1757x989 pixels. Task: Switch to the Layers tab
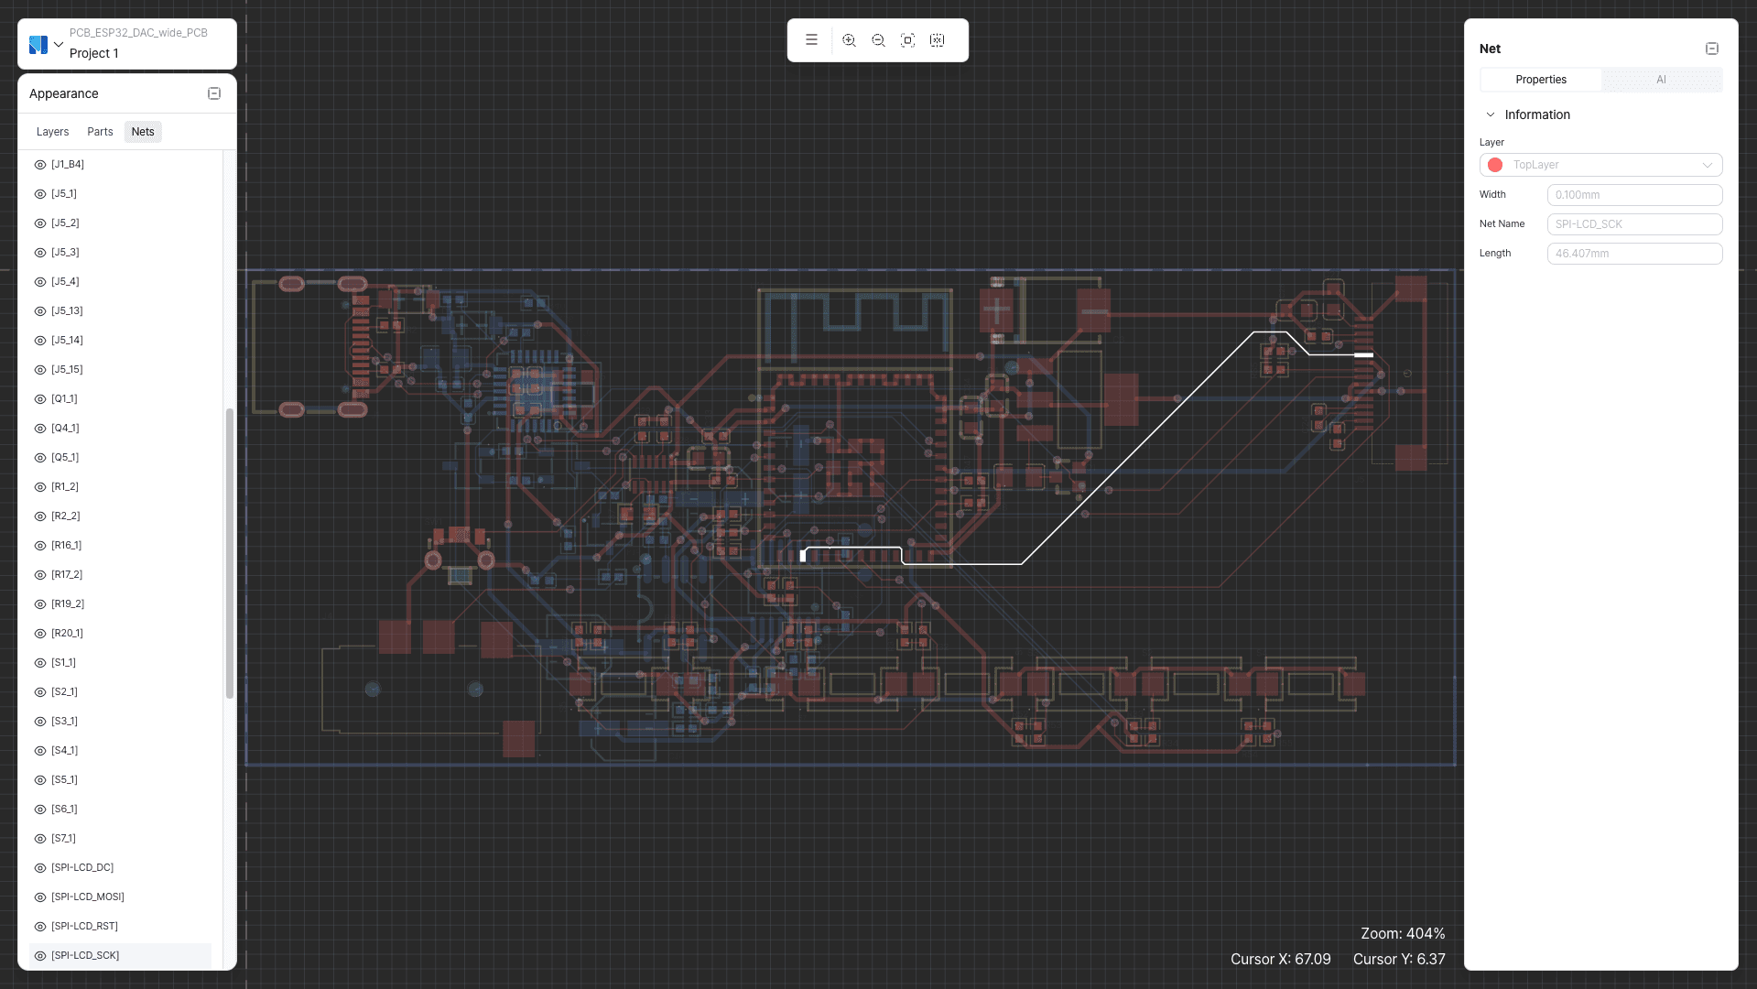[52, 132]
